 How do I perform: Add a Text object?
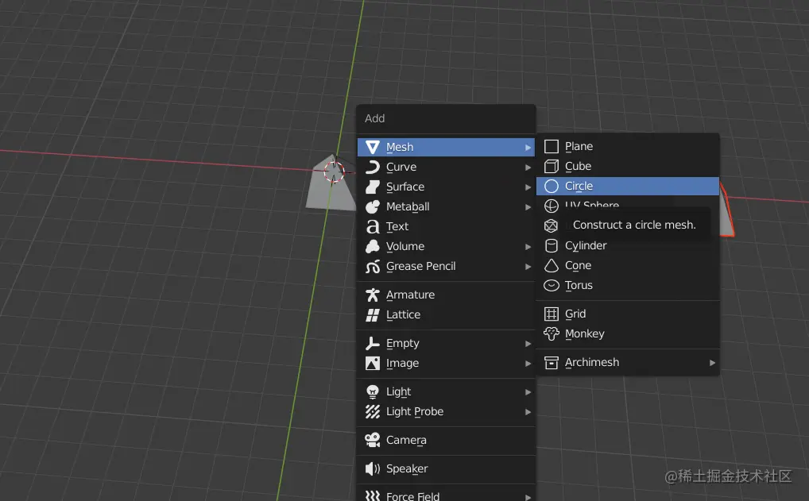point(446,227)
